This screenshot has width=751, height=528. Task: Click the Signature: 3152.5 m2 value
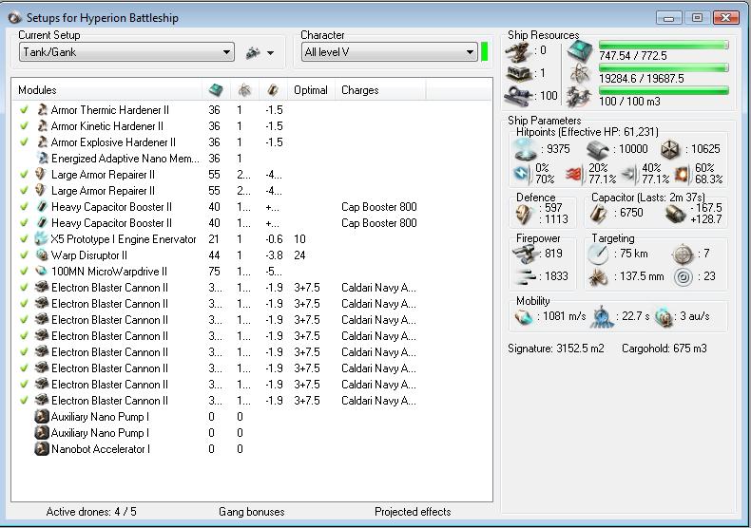[555, 349]
